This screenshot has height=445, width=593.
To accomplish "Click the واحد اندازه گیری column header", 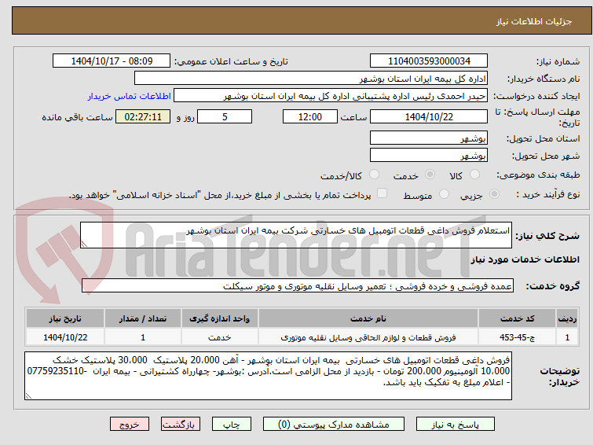I will click(x=219, y=318).
